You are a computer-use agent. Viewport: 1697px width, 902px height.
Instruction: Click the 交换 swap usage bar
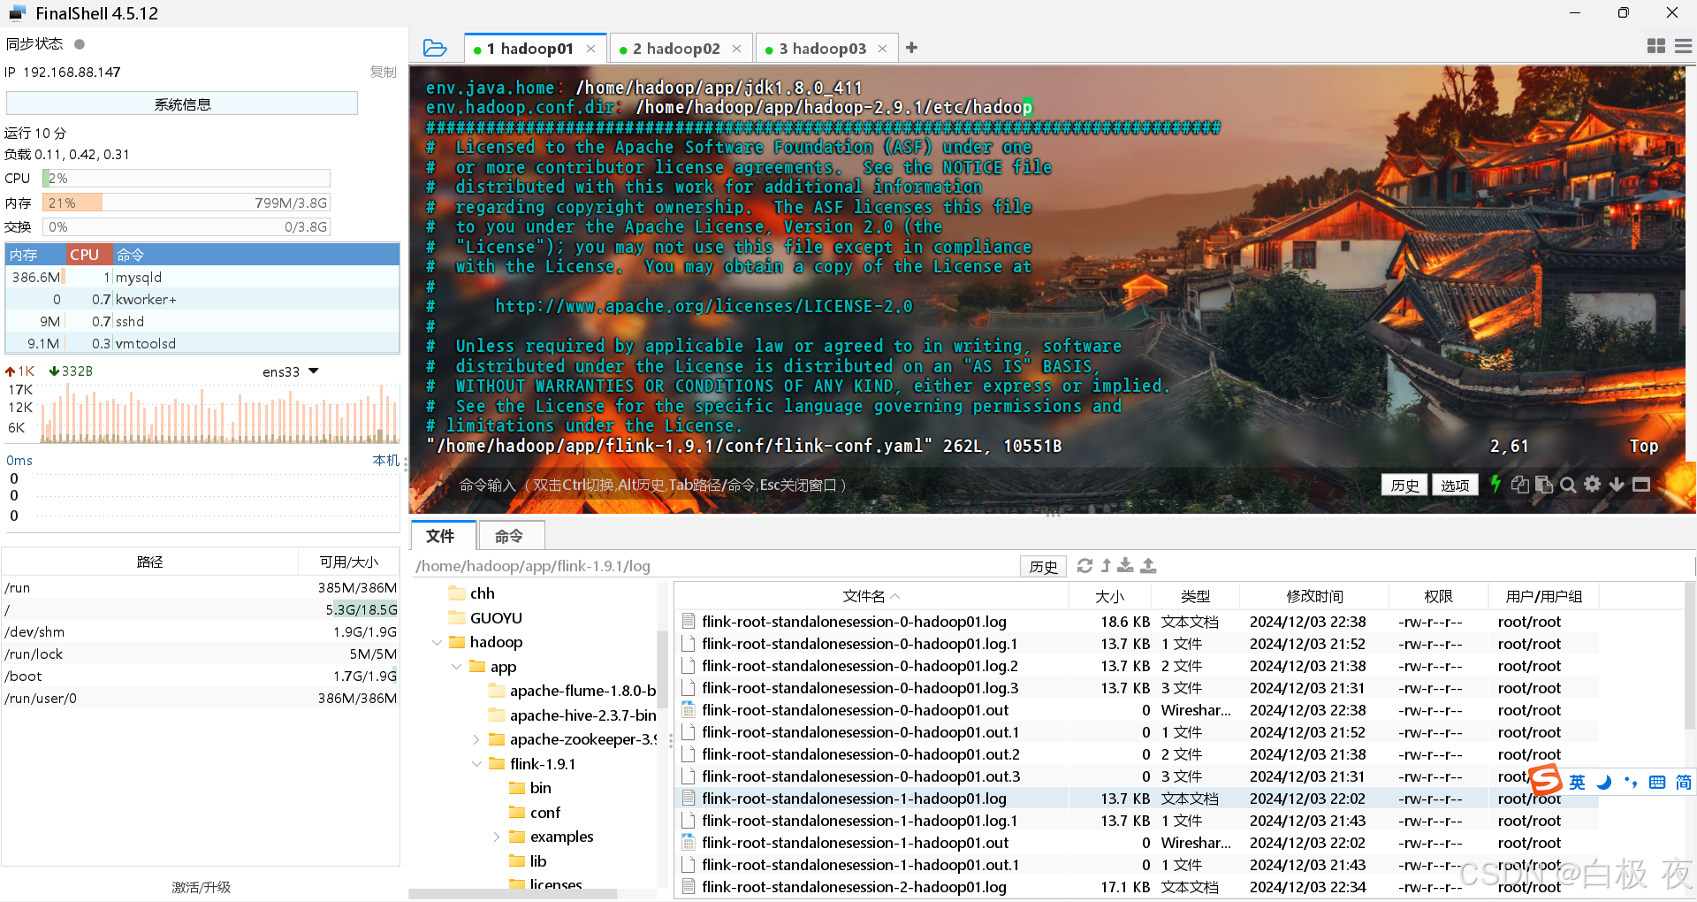[186, 226]
